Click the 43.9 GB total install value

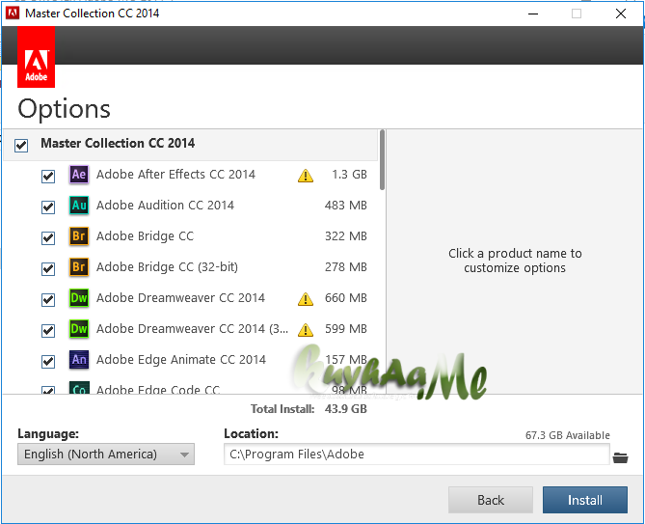[345, 409]
